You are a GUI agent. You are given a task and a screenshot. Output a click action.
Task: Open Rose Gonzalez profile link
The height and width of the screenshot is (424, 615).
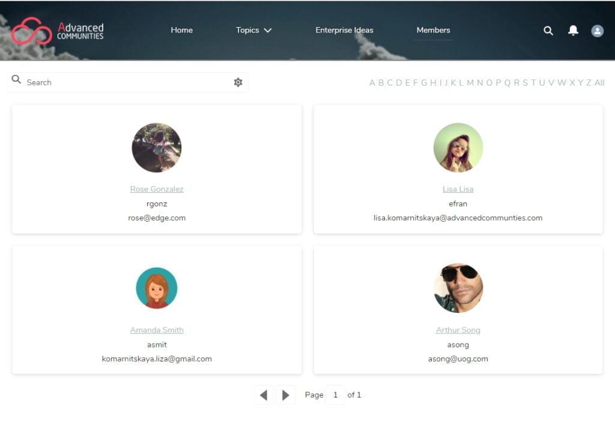click(157, 189)
